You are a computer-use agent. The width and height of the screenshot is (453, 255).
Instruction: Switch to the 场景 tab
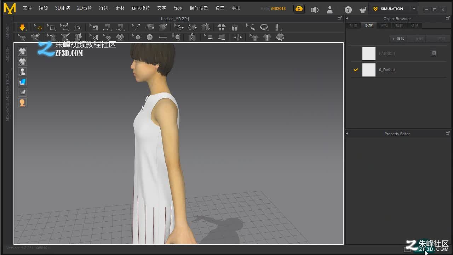coord(354,25)
